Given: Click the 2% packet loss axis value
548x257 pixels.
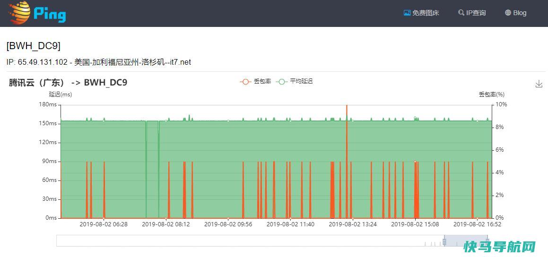Looking at the screenshot, I should pyautogui.click(x=500, y=195).
